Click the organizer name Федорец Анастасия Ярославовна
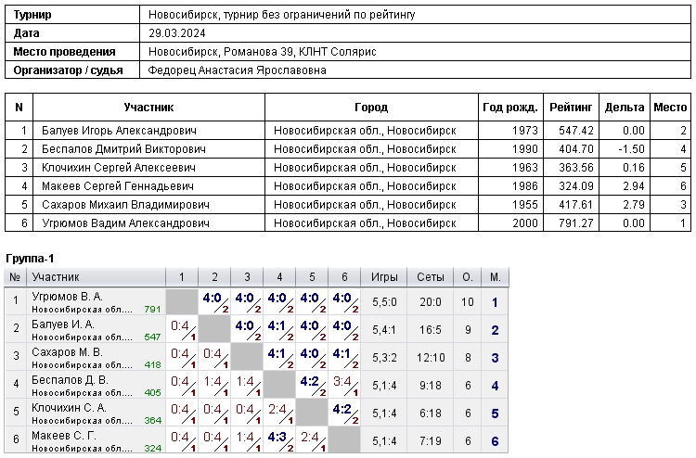 [x=237, y=70]
